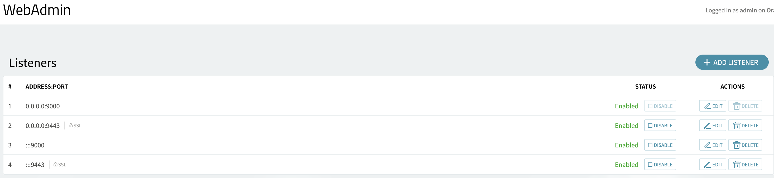The width and height of the screenshot is (774, 178).
Task: Toggle Disable checkbox for listener :::9000
Action: click(650, 145)
